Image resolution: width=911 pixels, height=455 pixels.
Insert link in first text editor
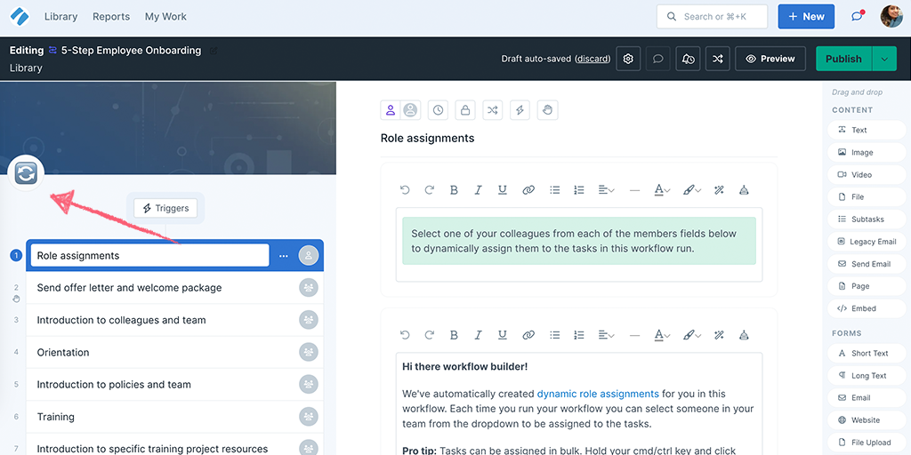pos(528,190)
